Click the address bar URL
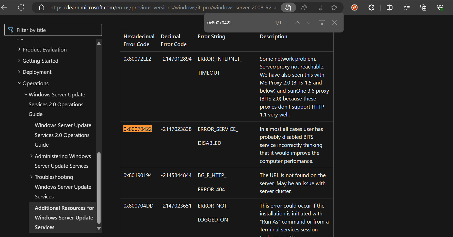Image resolution: width=453 pixels, height=237 pixels. tap(165, 8)
